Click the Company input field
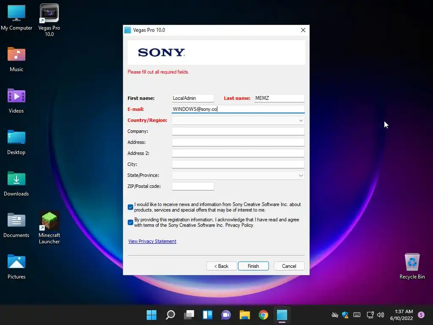 pos(238,131)
